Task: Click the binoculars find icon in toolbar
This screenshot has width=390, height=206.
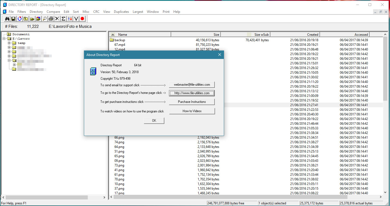Action: (x=7, y=19)
